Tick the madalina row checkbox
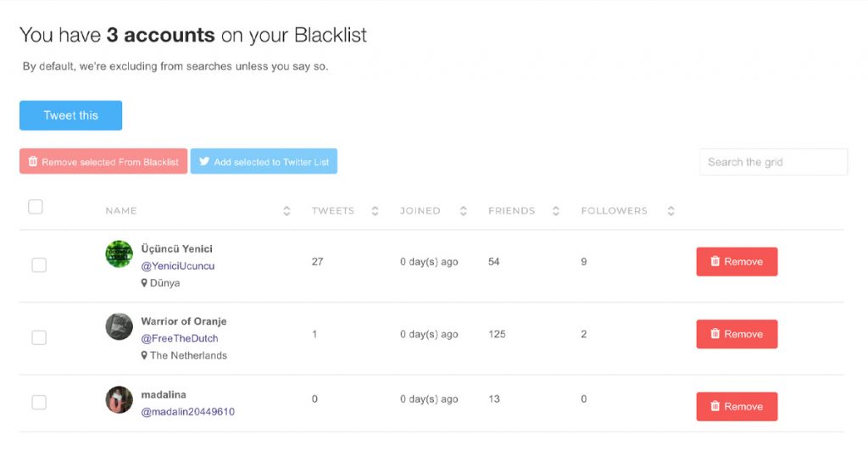Viewport: 868px width, 451px height. tap(39, 402)
